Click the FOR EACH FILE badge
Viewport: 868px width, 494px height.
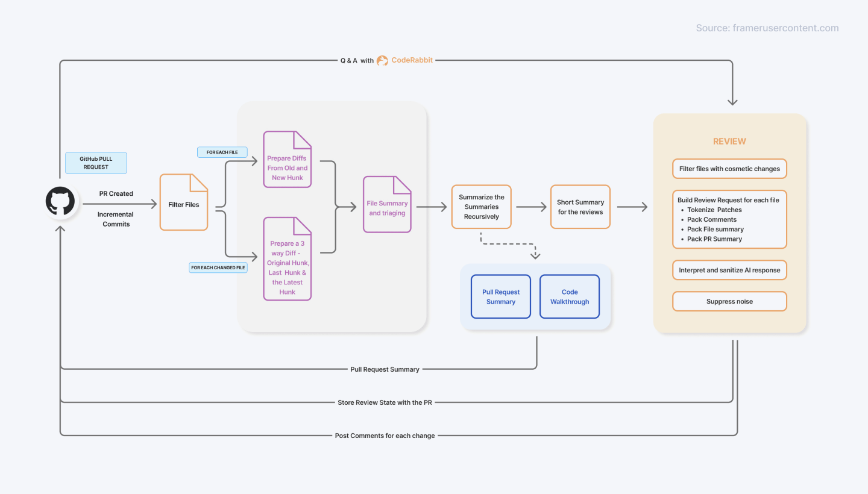coord(222,152)
